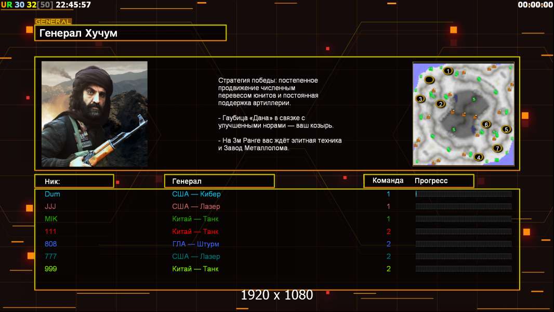Click 'США — Лазер' general in 777 row
This screenshot has height=312, width=554.
196,256
